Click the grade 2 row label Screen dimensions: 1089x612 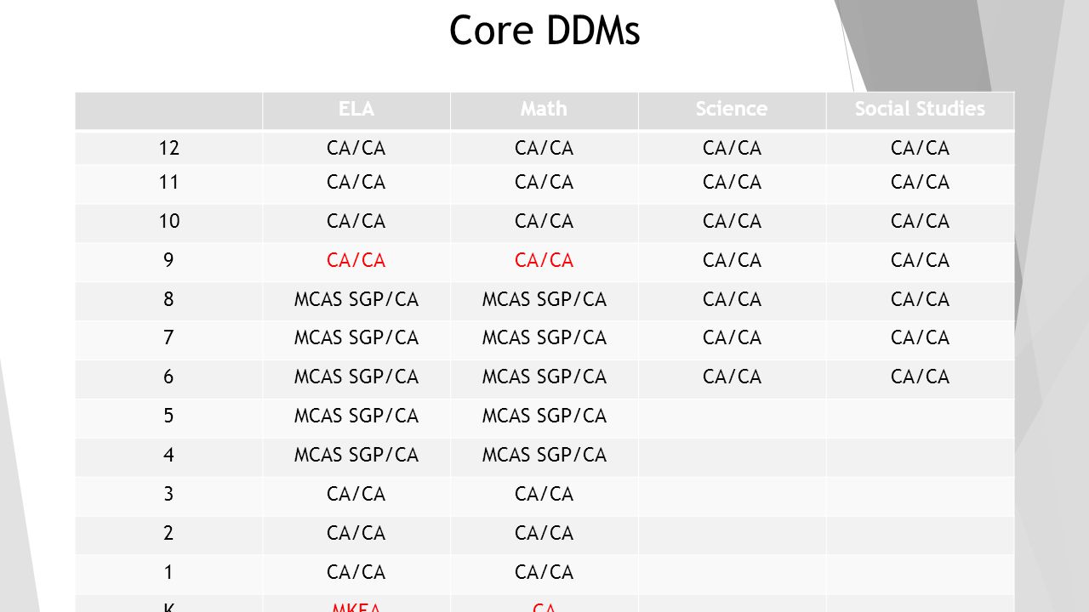(x=168, y=535)
